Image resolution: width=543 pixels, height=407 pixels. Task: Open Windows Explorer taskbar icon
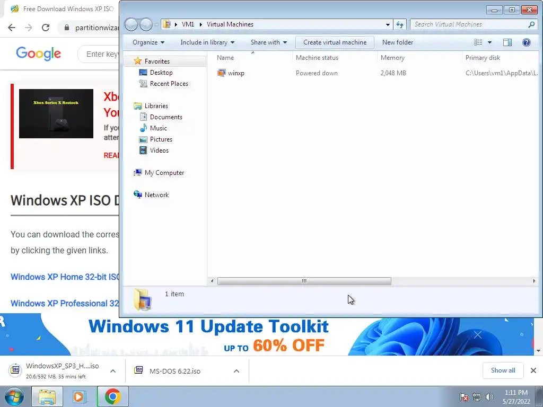pos(47,396)
